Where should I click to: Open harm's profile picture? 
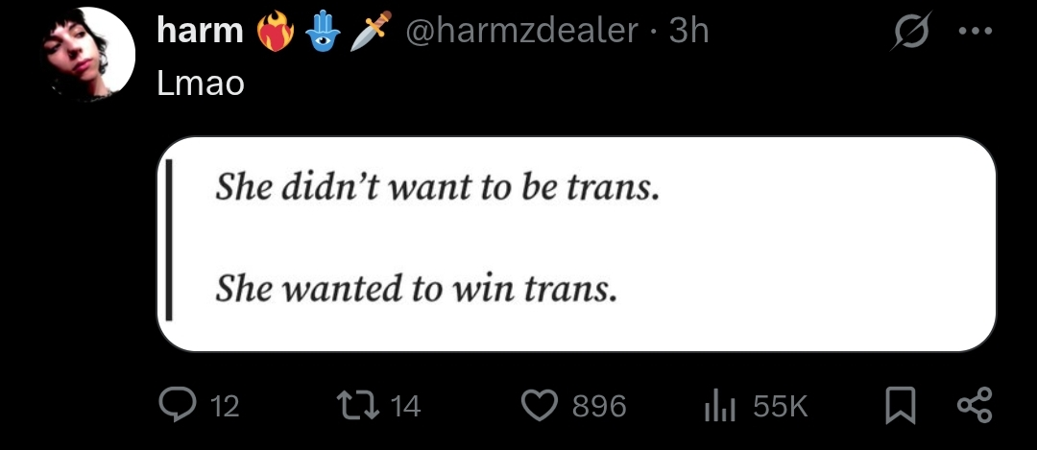91,53
